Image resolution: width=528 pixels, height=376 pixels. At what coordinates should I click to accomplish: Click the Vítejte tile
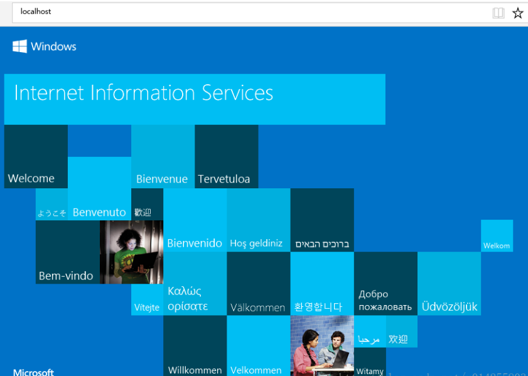147,299
